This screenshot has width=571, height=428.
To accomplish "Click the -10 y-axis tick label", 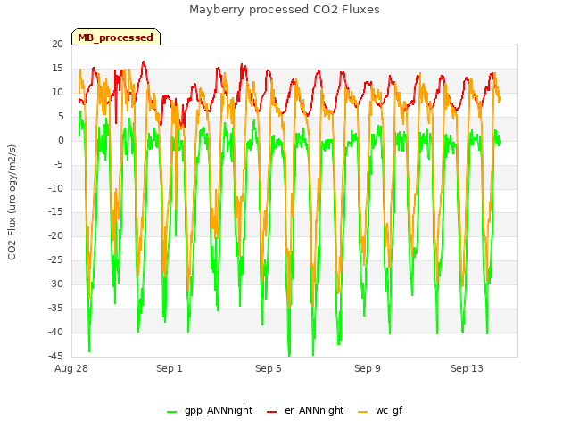I will pyautogui.click(x=55, y=188).
